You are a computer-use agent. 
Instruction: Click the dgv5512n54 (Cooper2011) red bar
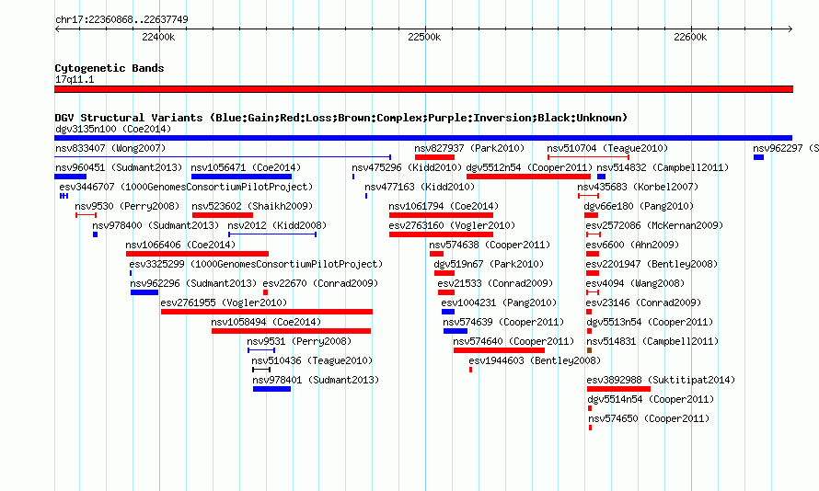point(528,177)
